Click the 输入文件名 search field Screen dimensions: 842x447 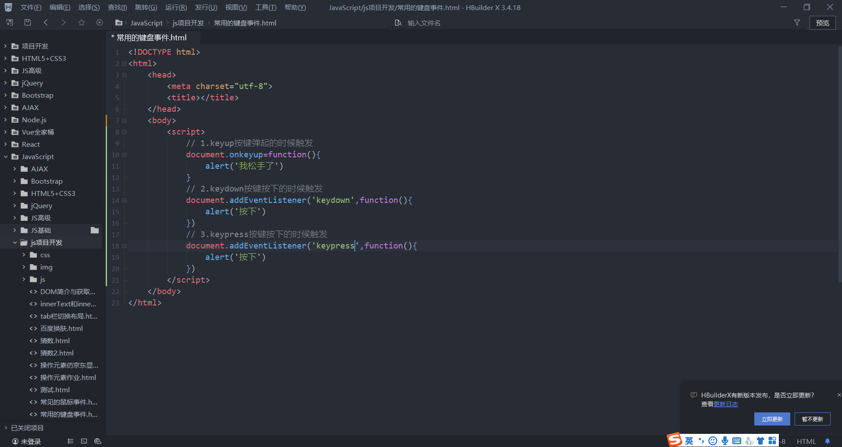[439, 22]
